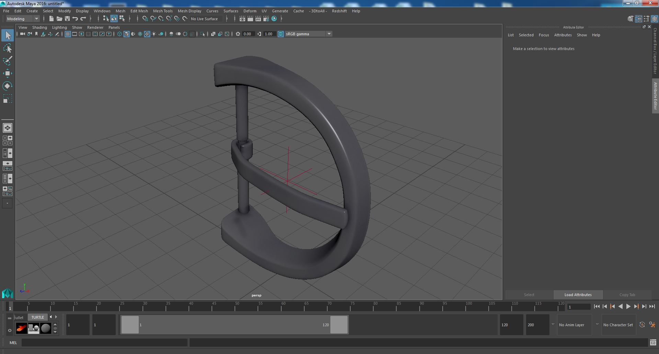Image resolution: width=659 pixels, height=354 pixels.
Task: Select the arrow Select tool
Action: tap(8, 35)
